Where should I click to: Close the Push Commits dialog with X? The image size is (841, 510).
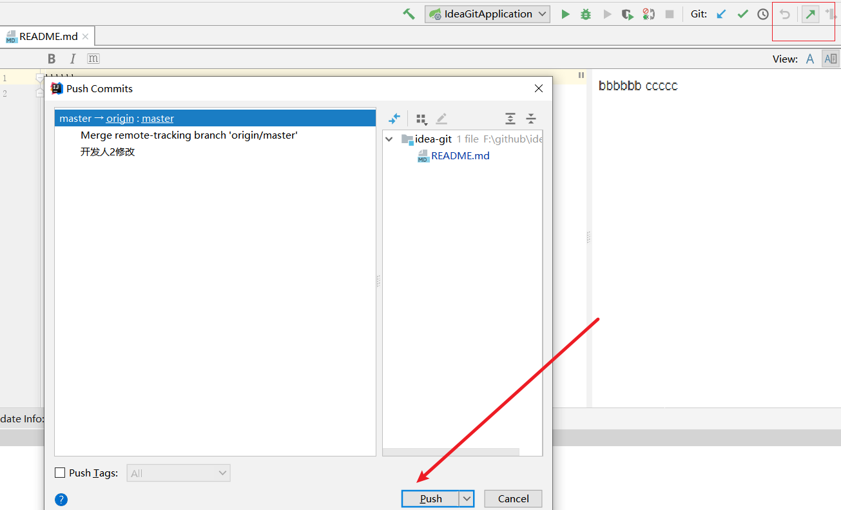coord(539,88)
